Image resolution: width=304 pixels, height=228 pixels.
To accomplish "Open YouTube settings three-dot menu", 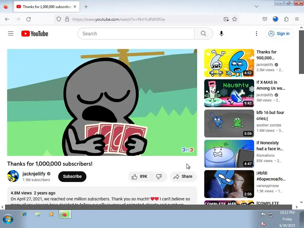I will [x=256, y=34].
